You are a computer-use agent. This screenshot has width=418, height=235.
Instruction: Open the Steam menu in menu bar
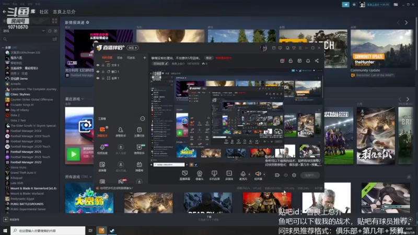6,4
